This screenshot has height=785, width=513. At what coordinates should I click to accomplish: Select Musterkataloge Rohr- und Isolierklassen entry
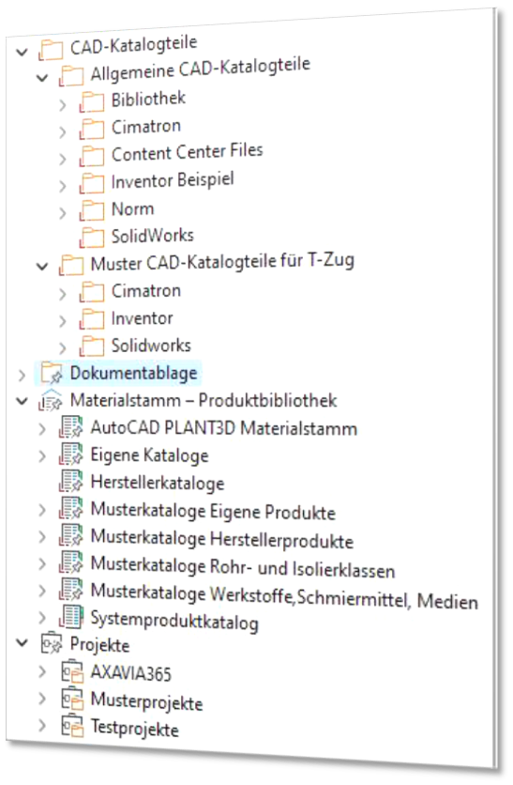coord(243,567)
